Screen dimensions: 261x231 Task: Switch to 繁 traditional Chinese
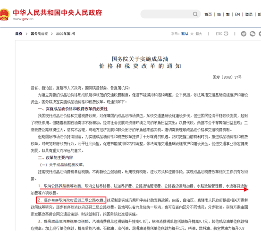coord(227,14)
